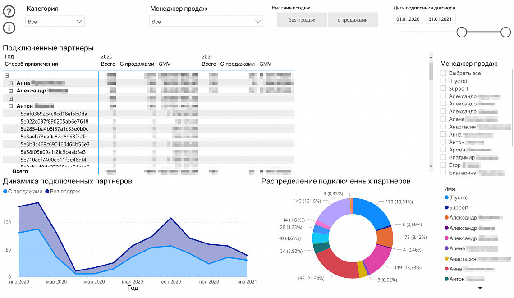514x298 pixels.
Task: Enable the Алена manager checkbox
Action: (x=443, y=119)
